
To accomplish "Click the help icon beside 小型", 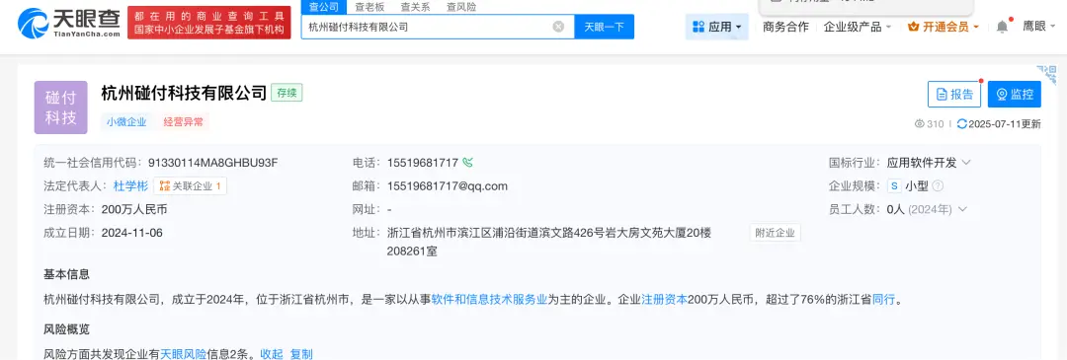I will pos(938,185).
